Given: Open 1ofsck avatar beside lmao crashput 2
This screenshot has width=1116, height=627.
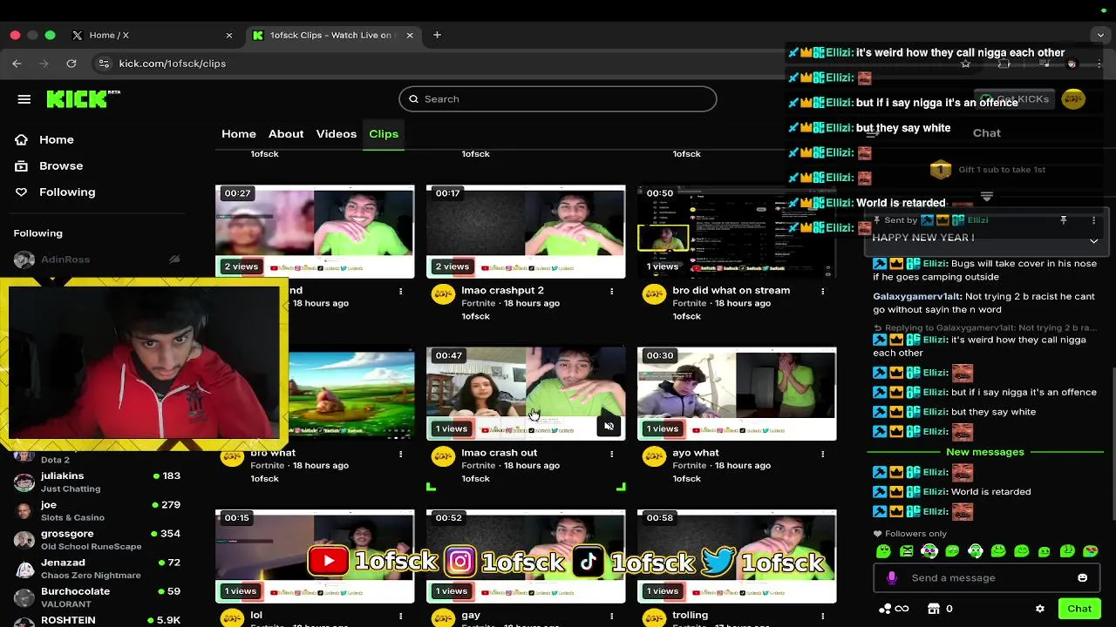Looking at the screenshot, I should tap(443, 294).
